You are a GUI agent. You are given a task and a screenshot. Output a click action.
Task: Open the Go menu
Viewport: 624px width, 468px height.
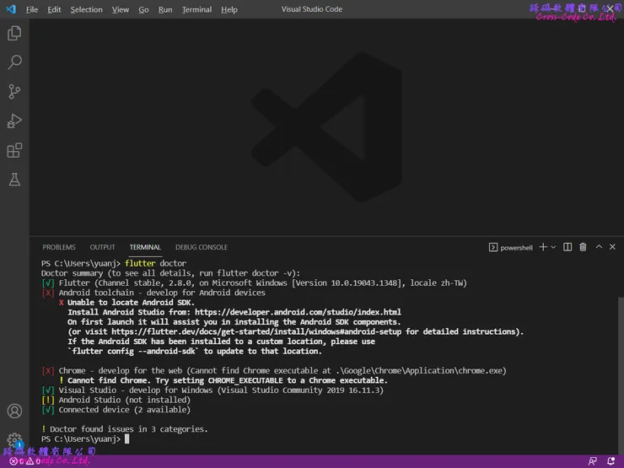[x=143, y=9]
